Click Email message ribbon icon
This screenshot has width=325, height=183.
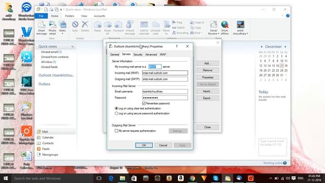coord(42,28)
